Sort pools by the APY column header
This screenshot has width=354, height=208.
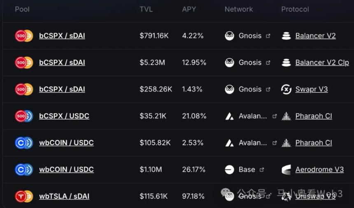point(189,9)
